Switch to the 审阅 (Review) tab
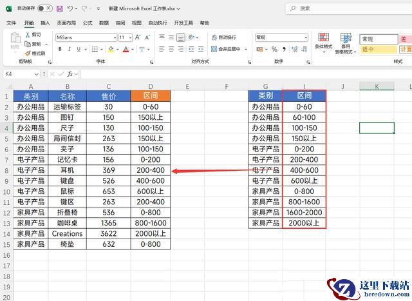 point(120,23)
